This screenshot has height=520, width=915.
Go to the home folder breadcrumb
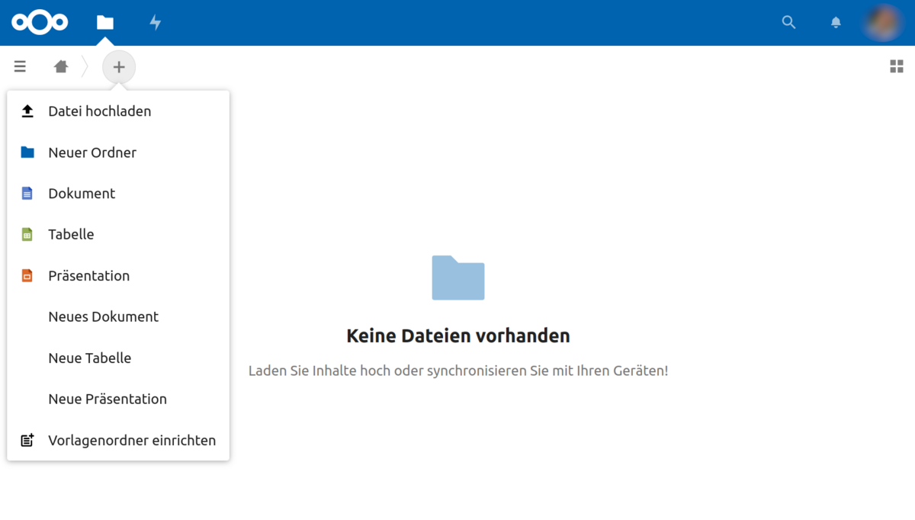[61, 67]
